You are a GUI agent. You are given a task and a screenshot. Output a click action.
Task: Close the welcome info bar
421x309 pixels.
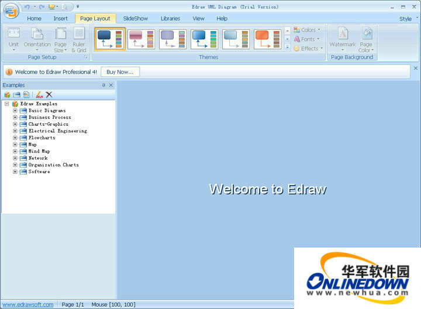pyautogui.click(x=416, y=68)
